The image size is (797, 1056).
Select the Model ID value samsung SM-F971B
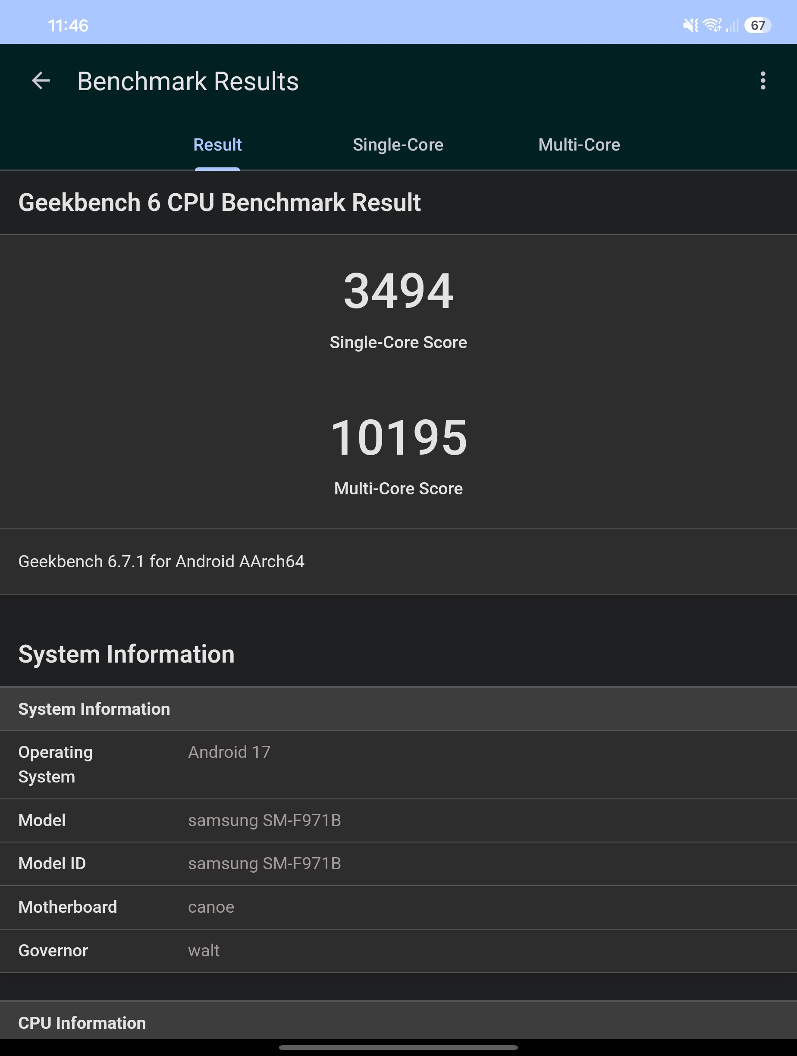click(264, 864)
